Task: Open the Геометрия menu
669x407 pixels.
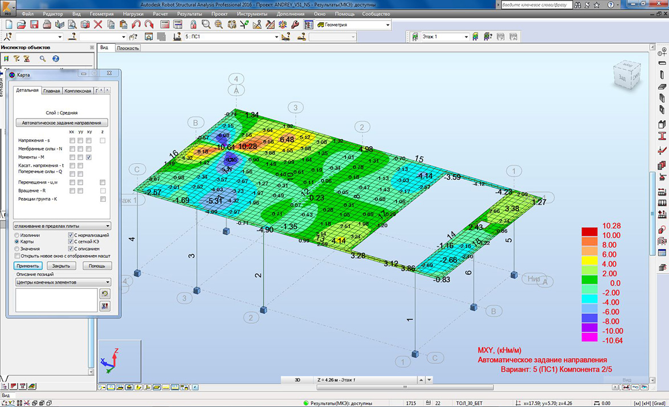Action: point(101,14)
